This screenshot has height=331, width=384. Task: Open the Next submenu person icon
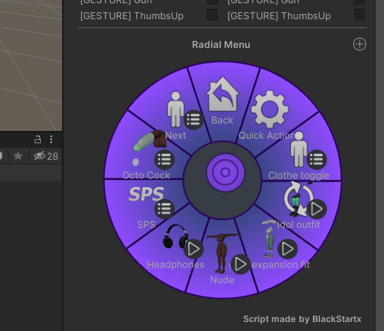[175, 109]
